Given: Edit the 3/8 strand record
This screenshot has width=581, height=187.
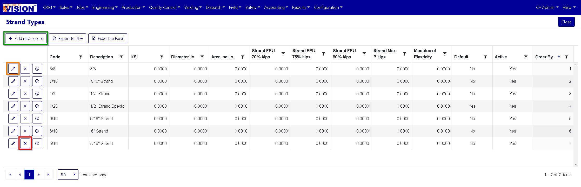Looking at the screenshot, I should pos(13,69).
